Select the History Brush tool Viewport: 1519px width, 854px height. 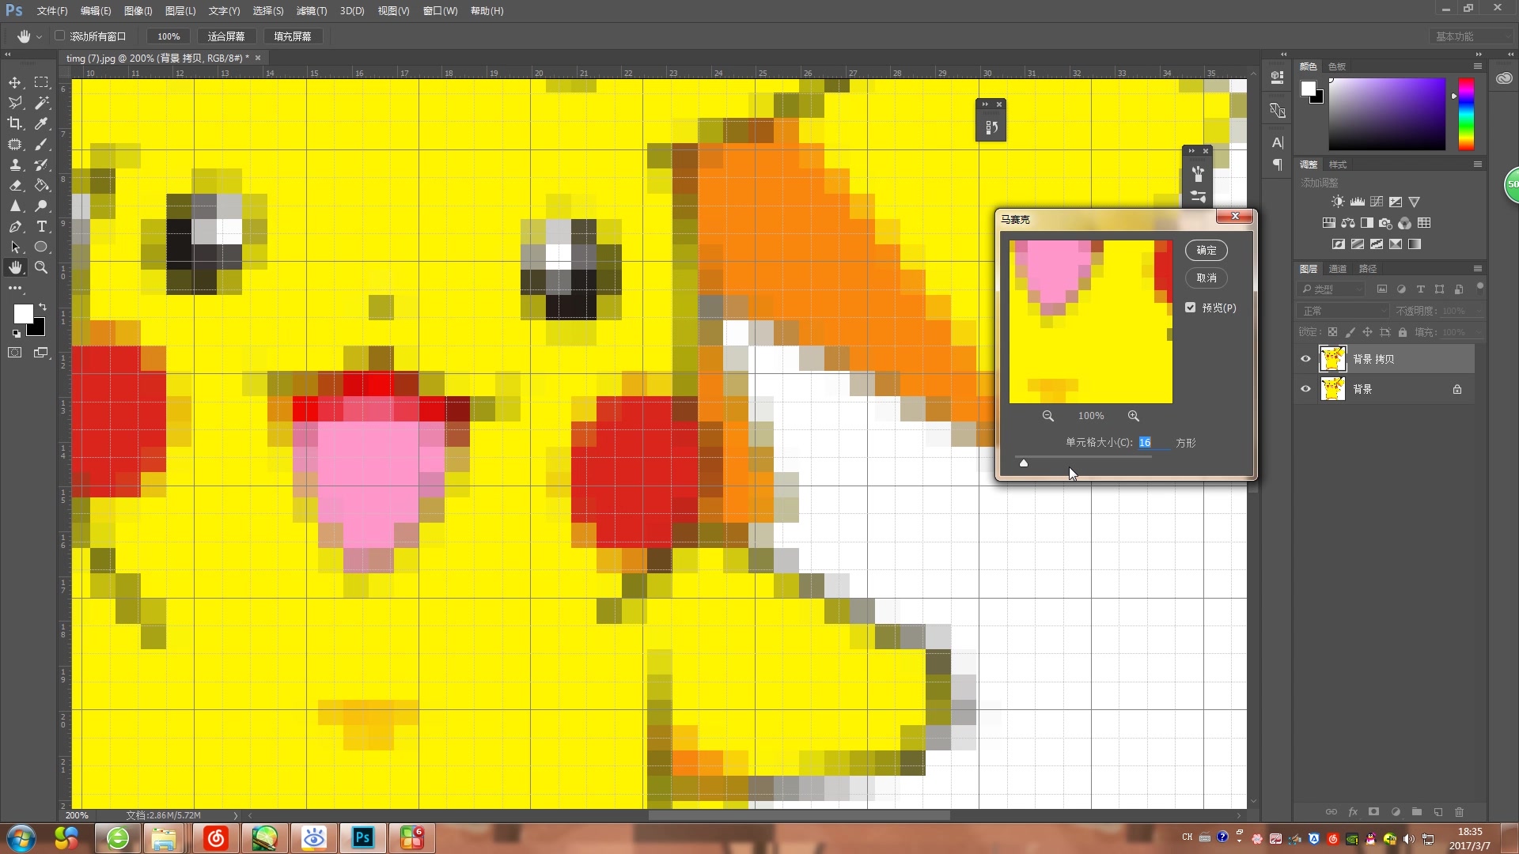[x=41, y=164]
